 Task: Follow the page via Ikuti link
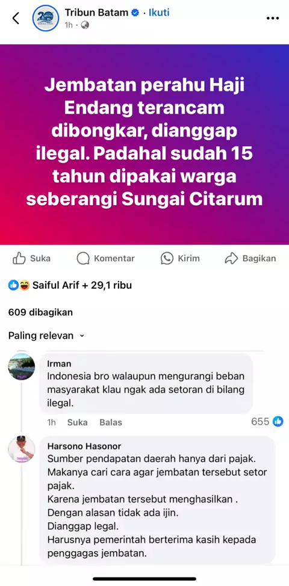point(159,13)
